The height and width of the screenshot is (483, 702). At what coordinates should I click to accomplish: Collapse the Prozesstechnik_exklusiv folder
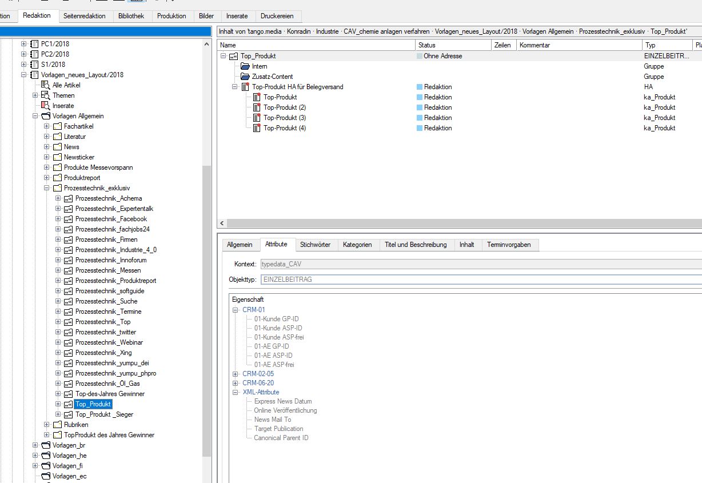point(47,188)
